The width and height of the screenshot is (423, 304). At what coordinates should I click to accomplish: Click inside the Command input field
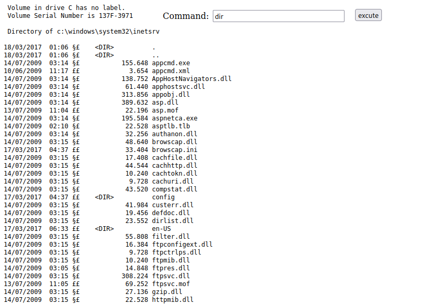(278, 16)
